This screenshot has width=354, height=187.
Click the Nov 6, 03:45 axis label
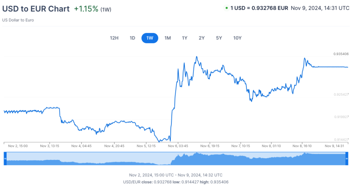(178, 146)
